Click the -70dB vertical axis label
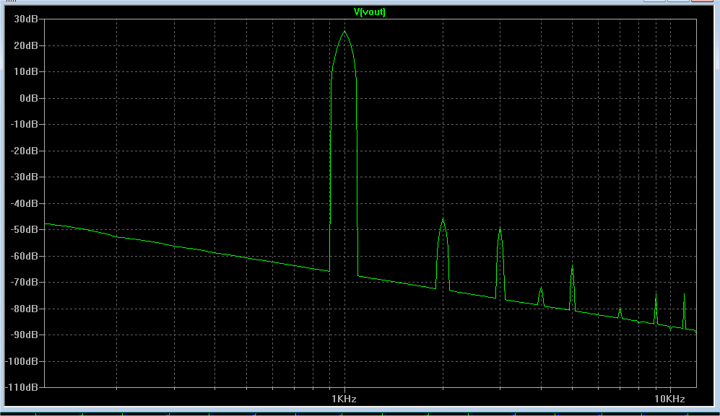 point(24,282)
